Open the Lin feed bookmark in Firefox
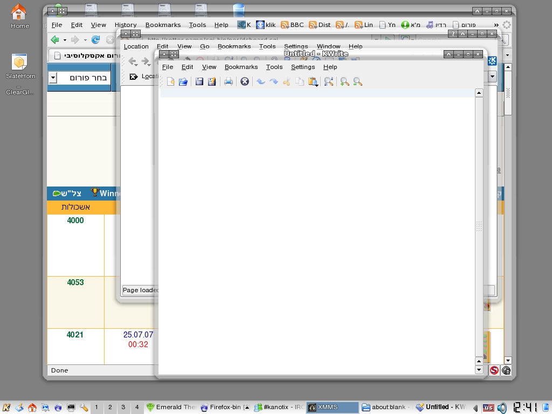552x414 pixels. 364,25
